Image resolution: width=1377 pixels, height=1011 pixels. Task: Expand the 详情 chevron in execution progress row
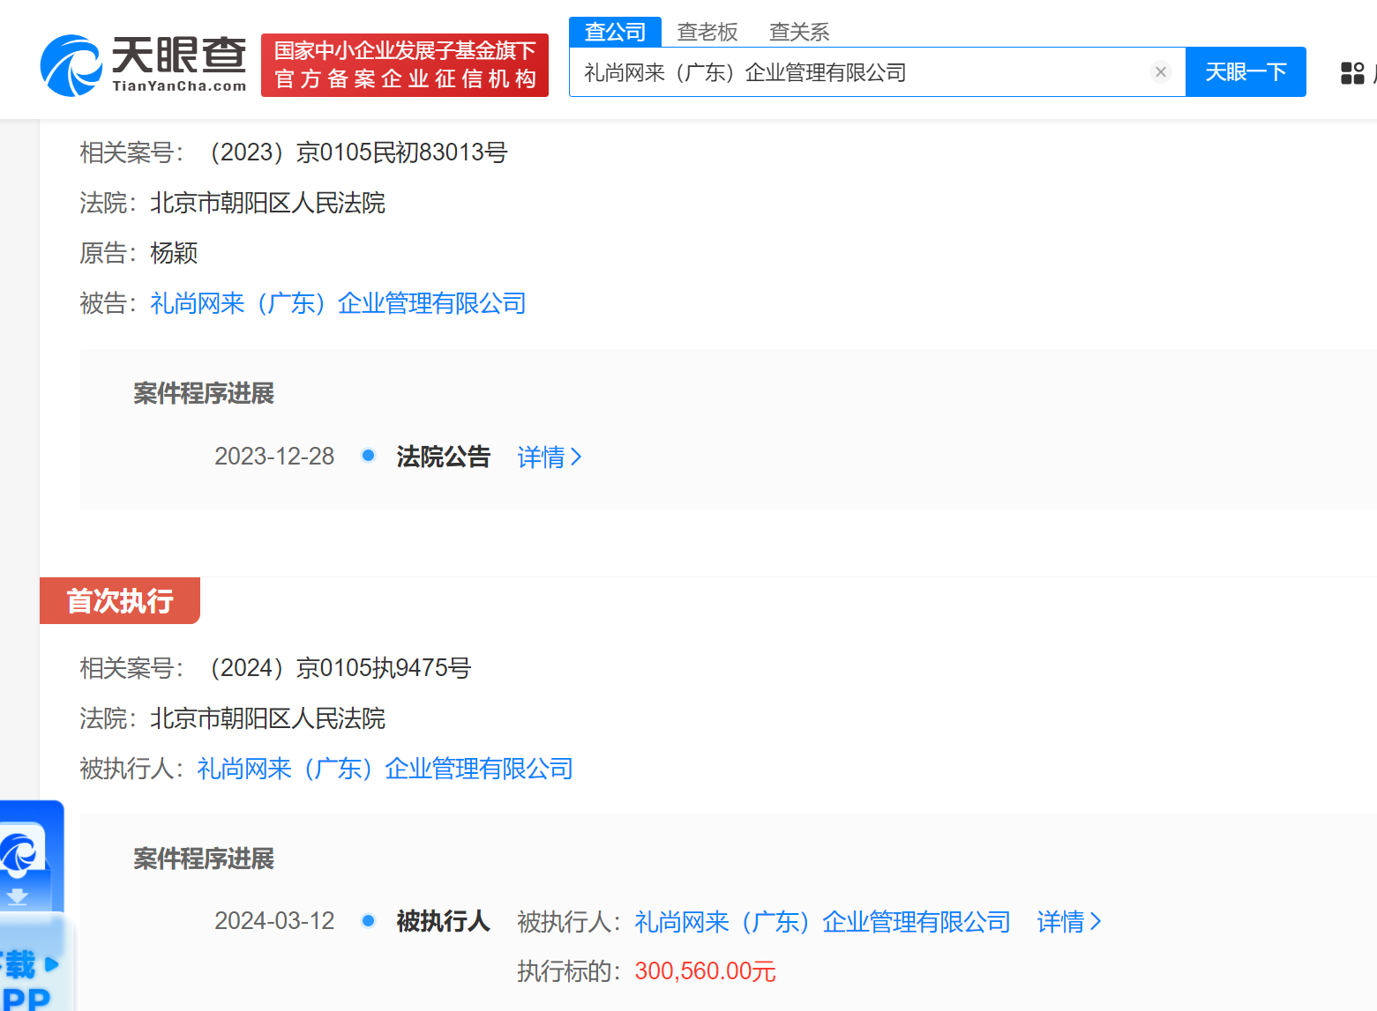coord(1096,921)
